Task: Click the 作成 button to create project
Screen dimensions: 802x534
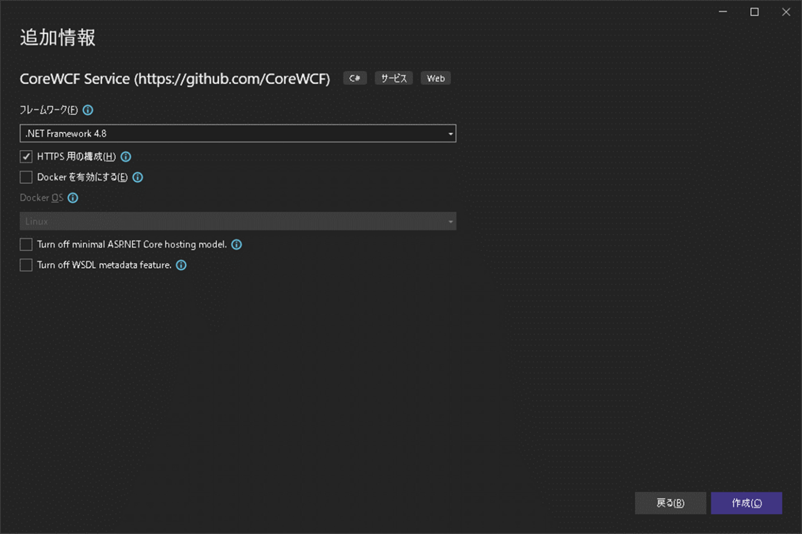Action: tap(747, 503)
